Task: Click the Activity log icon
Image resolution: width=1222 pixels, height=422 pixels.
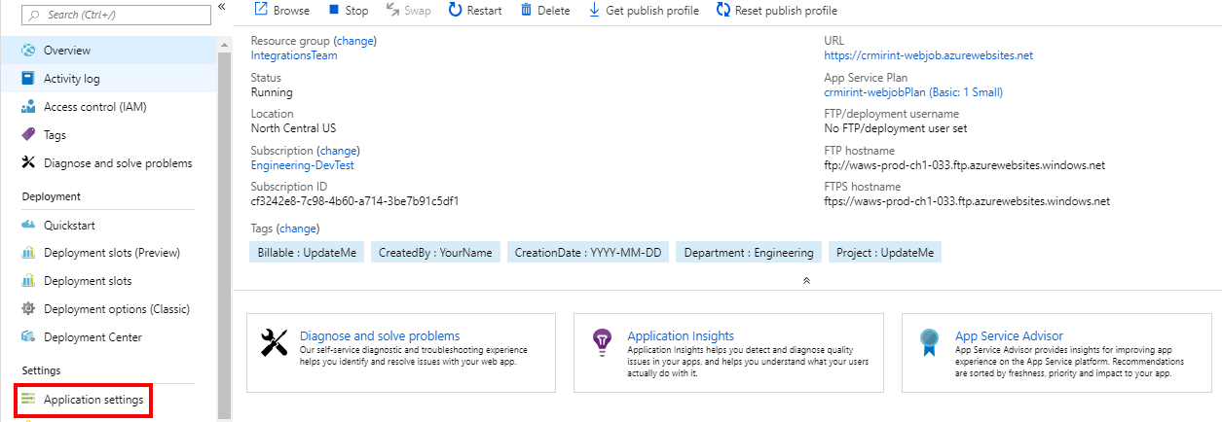Action: click(27, 79)
